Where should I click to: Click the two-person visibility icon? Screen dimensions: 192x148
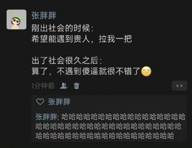[64, 86]
